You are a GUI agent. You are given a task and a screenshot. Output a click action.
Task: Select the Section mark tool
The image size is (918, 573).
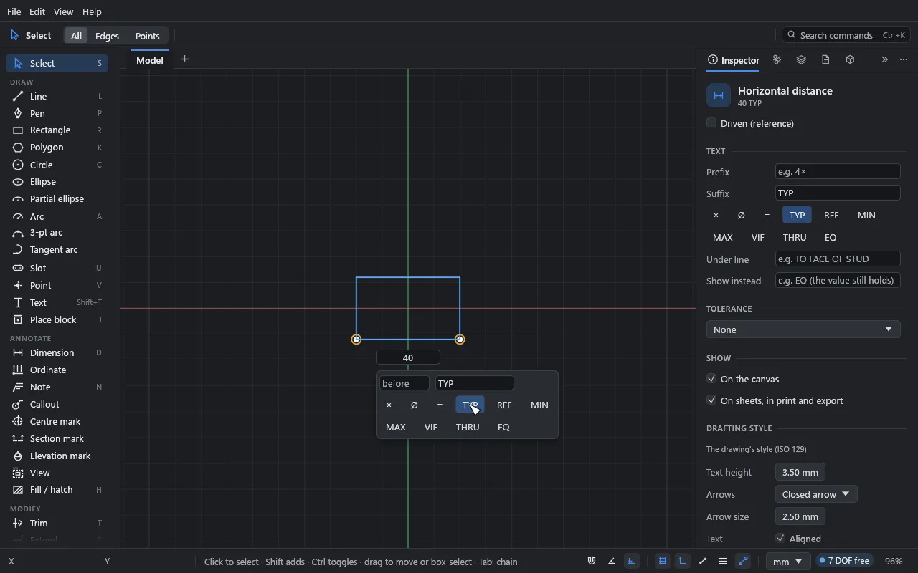57,438
